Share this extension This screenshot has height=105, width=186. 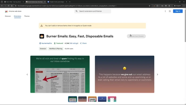(x=83, y=43)
